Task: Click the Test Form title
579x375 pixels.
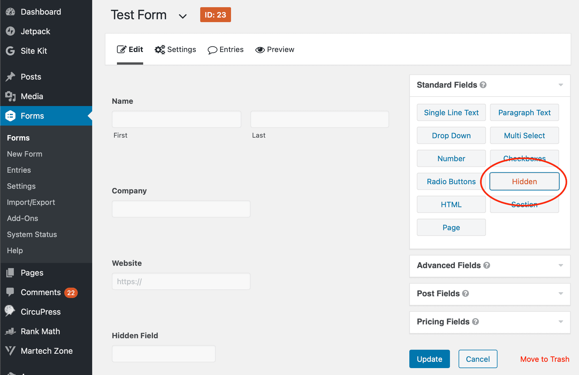Action: click(x=139, y=15)
